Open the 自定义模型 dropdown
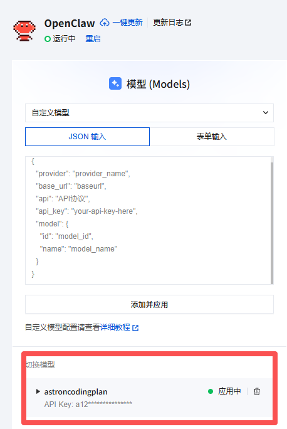This screenshot has height=429, width=287. [x=149, y=113]
